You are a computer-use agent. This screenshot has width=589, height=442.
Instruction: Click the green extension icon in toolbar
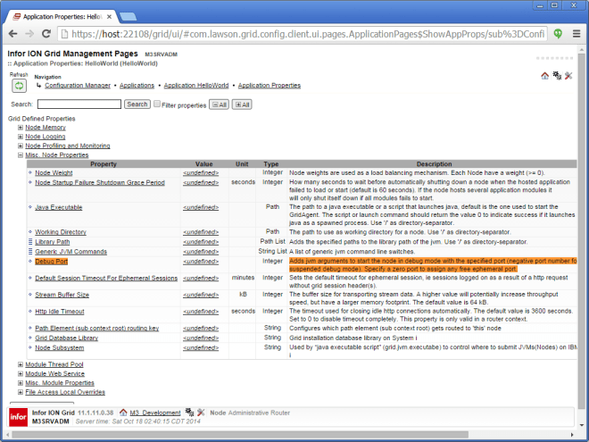[x=554, y=34]
